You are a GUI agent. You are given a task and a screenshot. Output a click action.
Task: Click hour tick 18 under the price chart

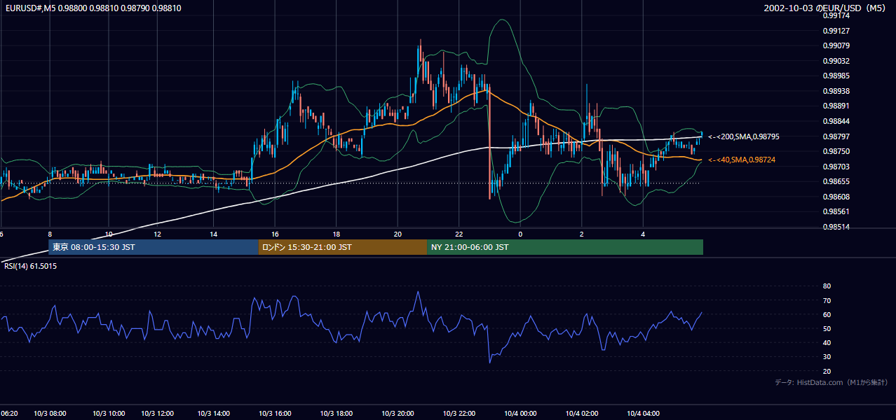[337, 234]
